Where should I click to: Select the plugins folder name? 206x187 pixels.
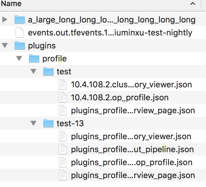(x=42, y=46)
